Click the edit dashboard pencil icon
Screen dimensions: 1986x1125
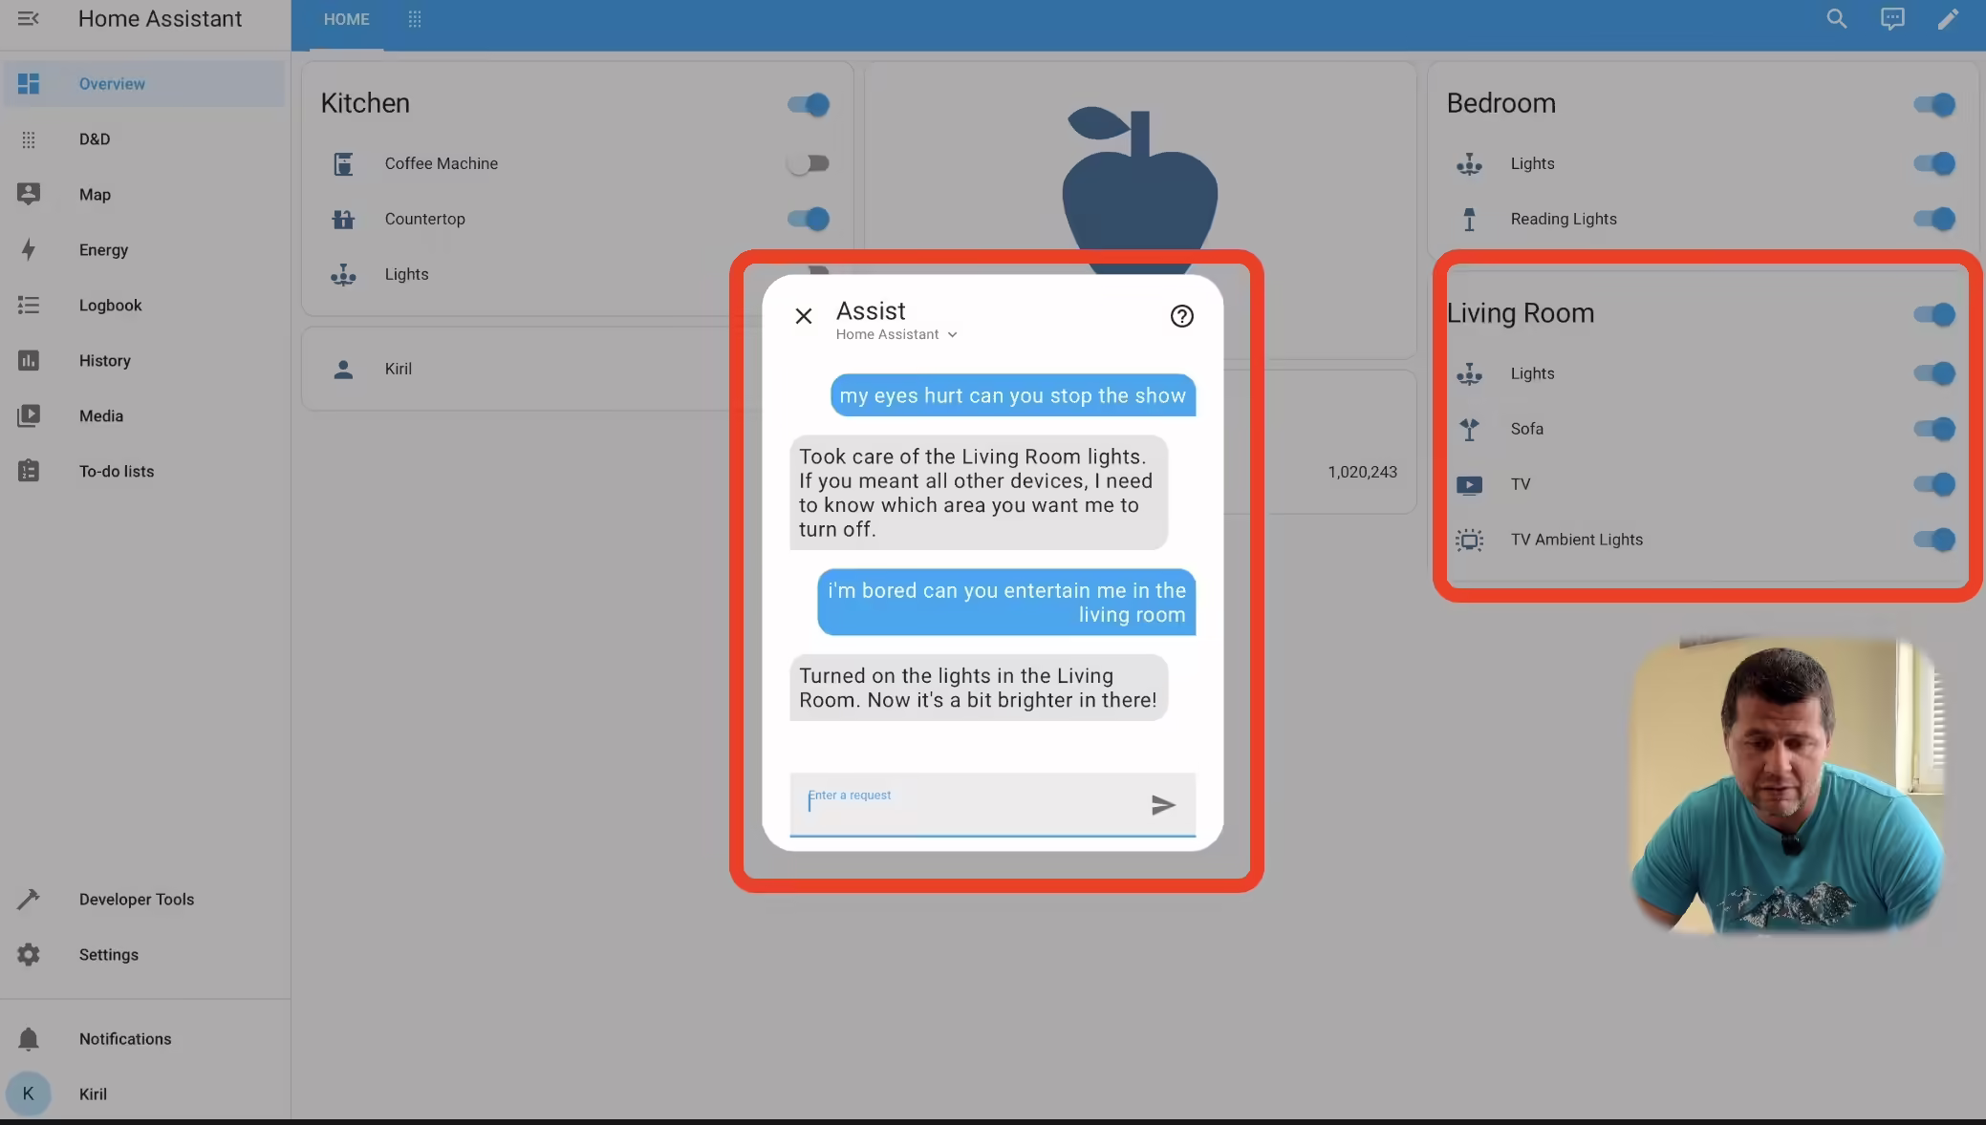point(1948,19)
